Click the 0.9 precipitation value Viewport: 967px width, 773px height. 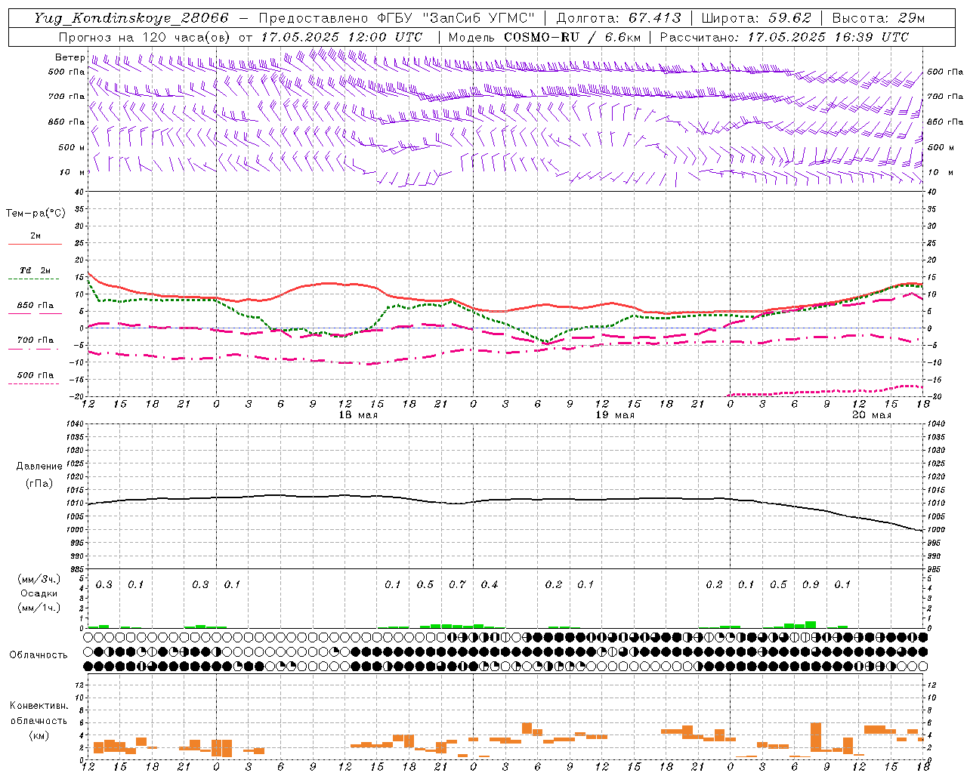click(811, 584)
